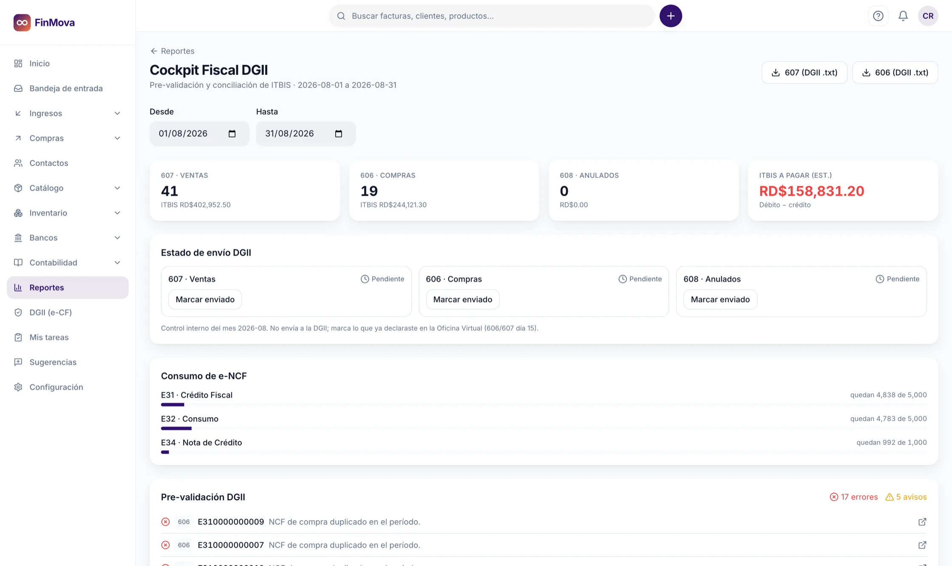
Task: Click the Configuración gear icon
Action: (18, 387)
